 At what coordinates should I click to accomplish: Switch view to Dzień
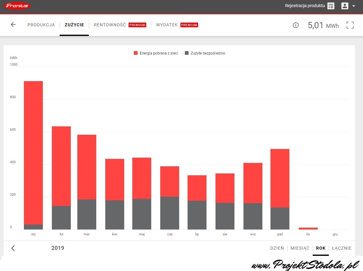pos(277,248)
